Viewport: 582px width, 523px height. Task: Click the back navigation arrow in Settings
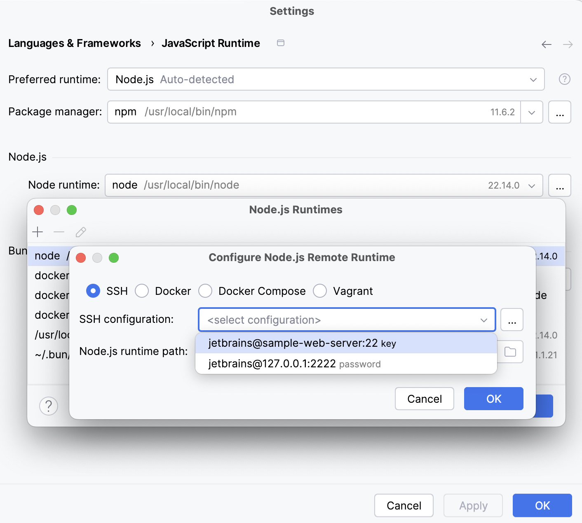point(546,44)
